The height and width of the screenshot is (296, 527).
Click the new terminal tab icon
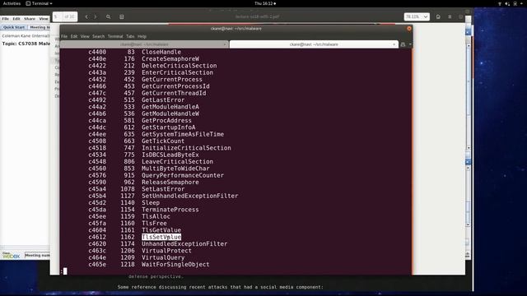tap(403, 44)
